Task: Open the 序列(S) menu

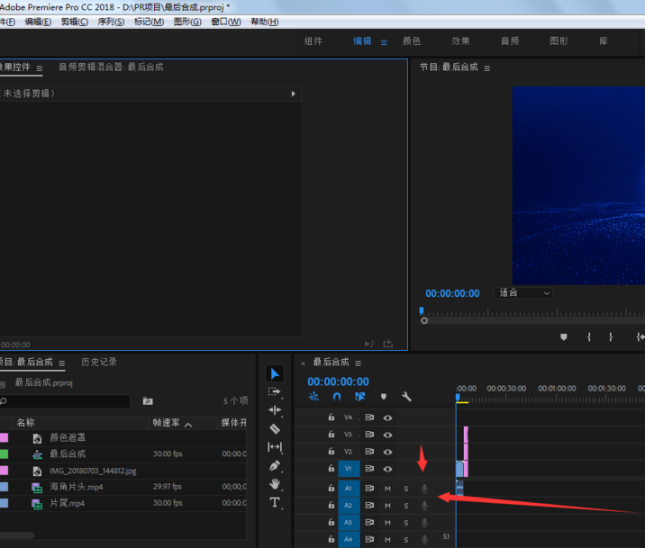Action: pyautogui.click(x=112, y=22)
